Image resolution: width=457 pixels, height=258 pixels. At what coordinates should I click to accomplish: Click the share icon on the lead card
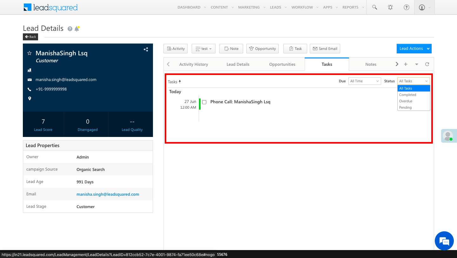point(146,49)
